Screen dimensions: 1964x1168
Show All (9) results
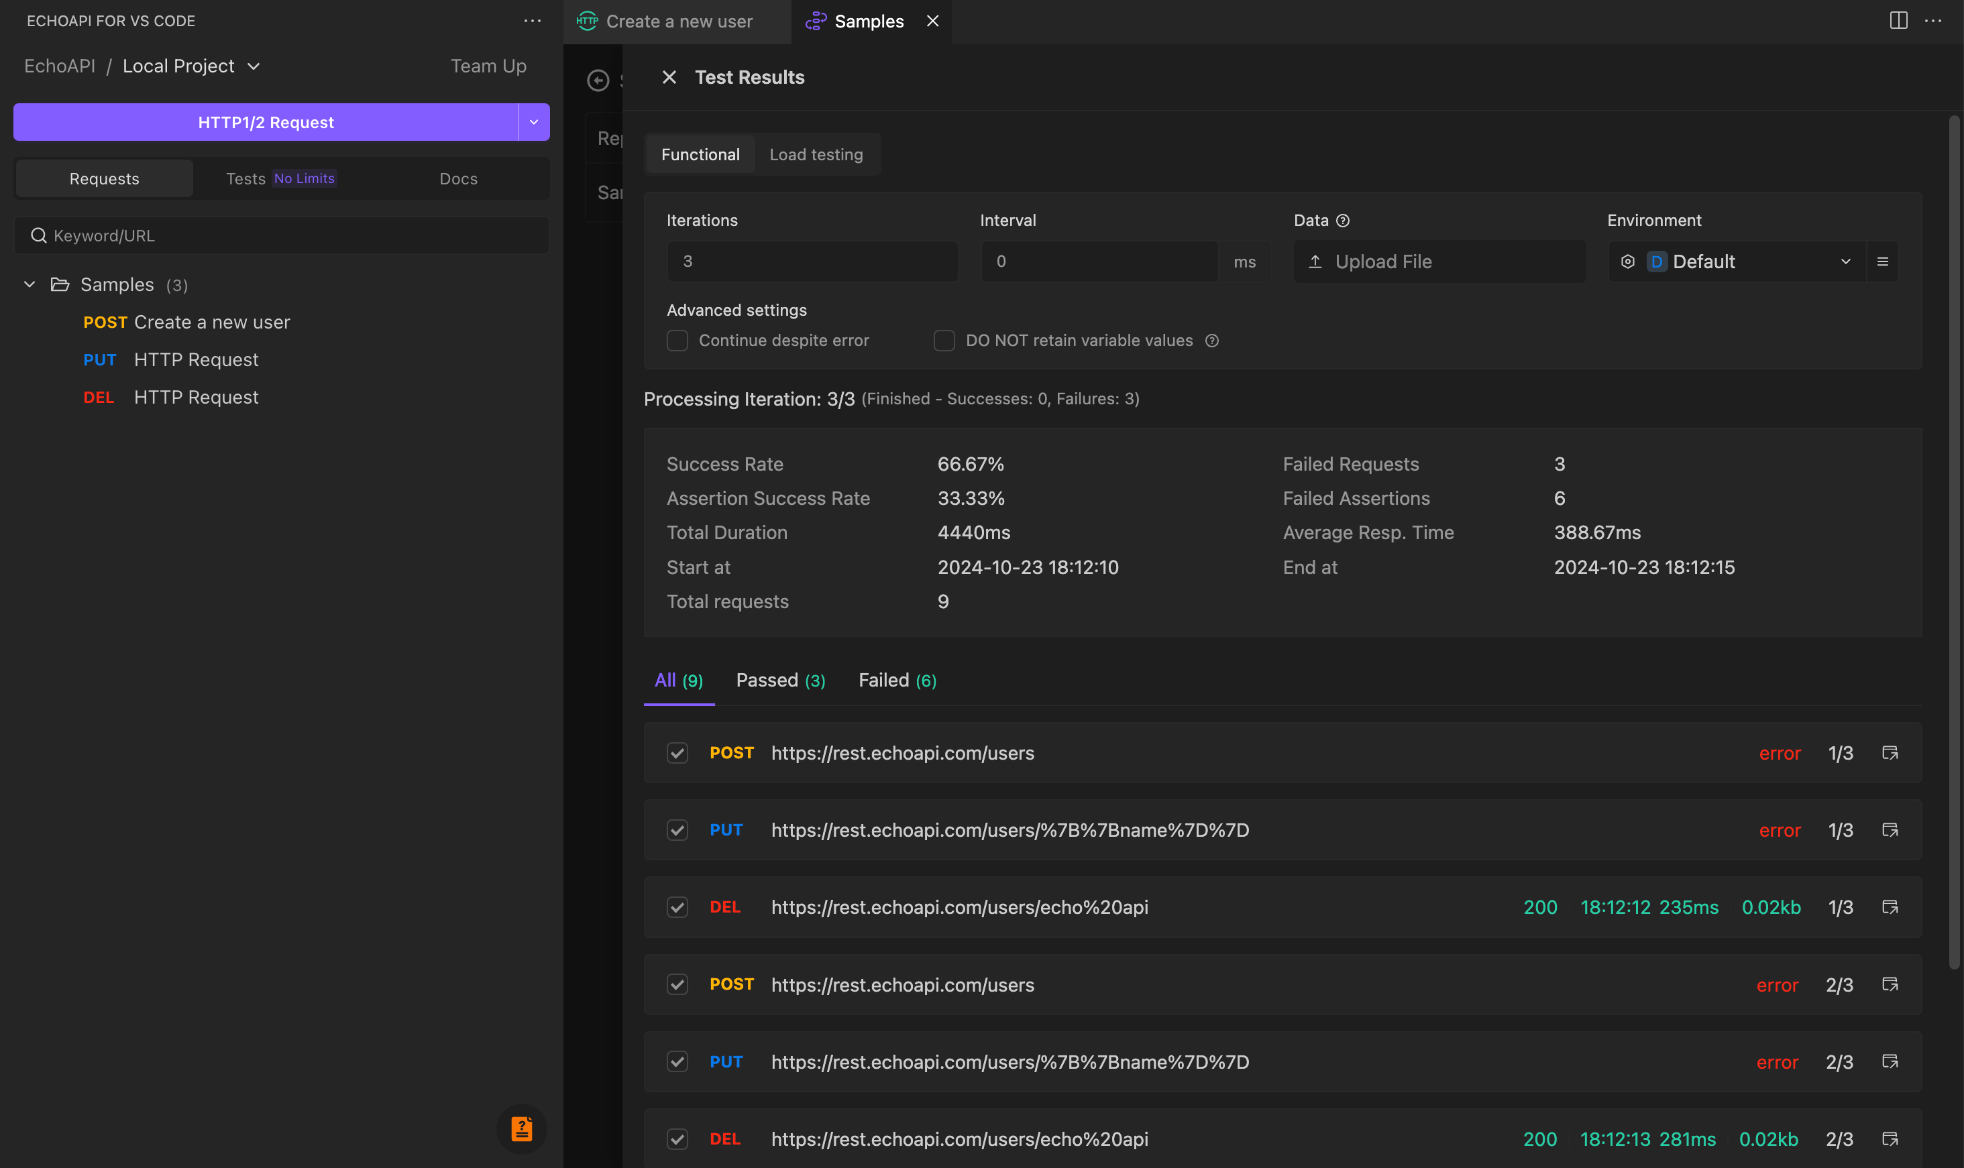click(x=679, y=680)
